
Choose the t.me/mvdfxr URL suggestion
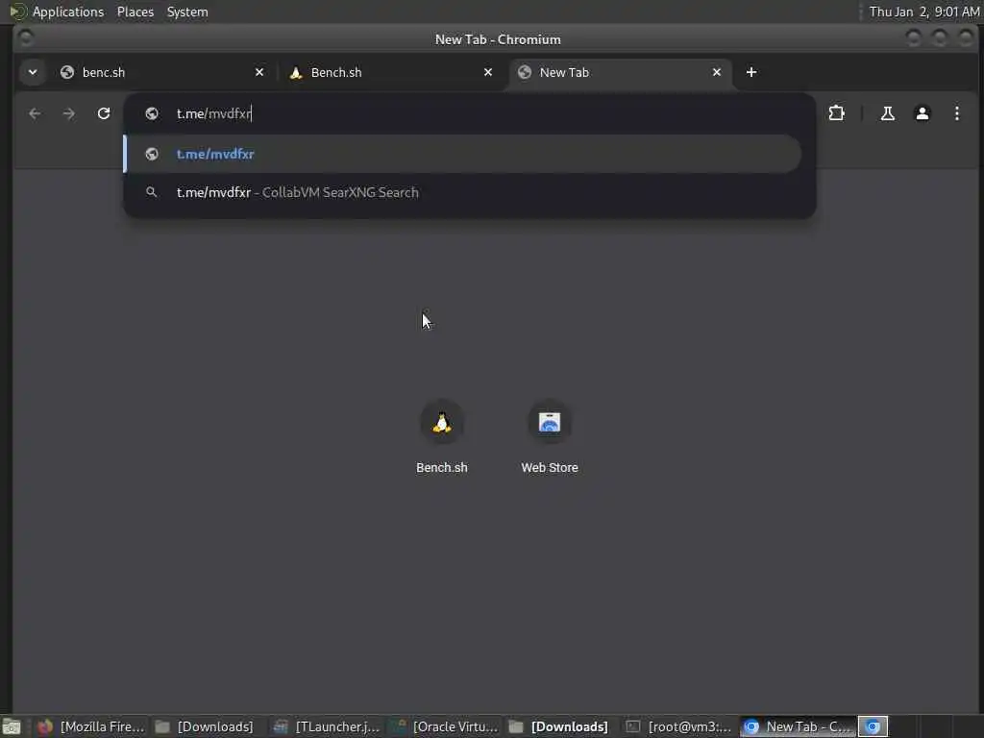click(462, 154)
